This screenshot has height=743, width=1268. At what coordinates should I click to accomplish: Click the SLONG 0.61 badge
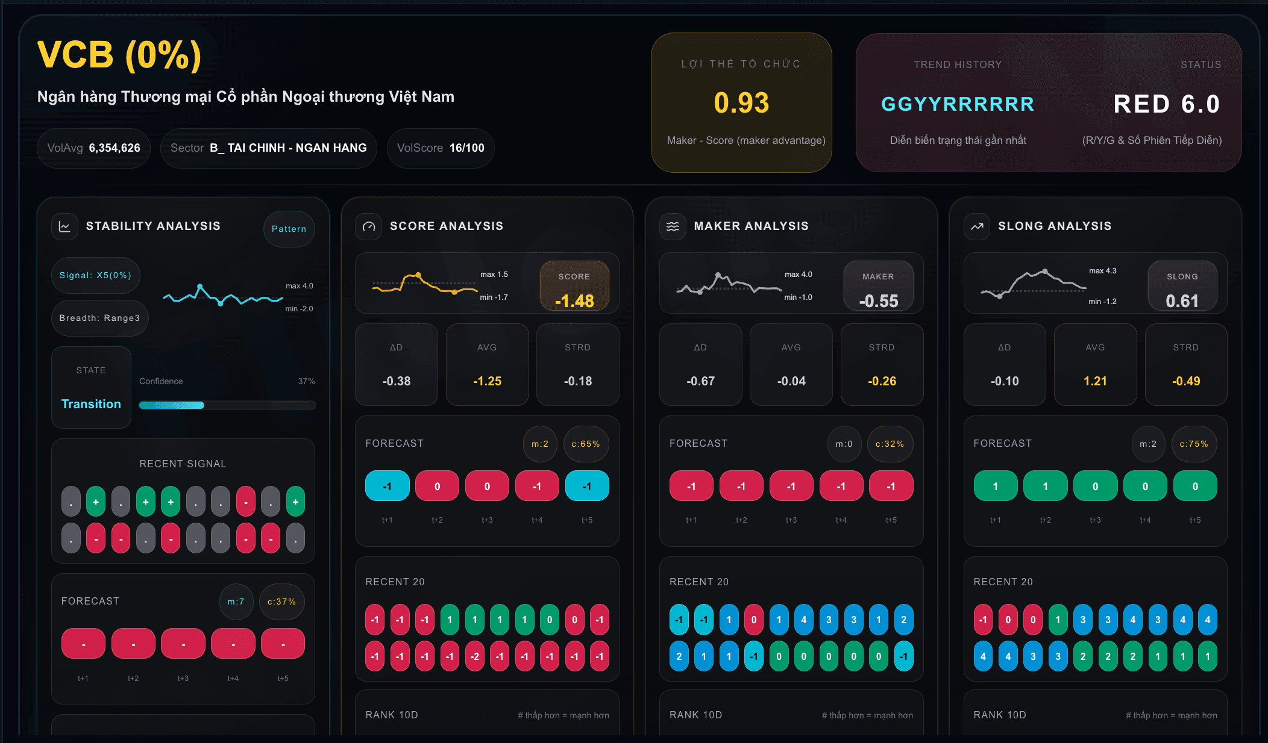pos(1182,286)
